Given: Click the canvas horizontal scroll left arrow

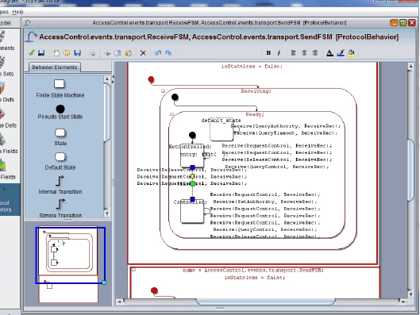Looking at the screenshot, I should pyautogui.click(x=119, y=302).
